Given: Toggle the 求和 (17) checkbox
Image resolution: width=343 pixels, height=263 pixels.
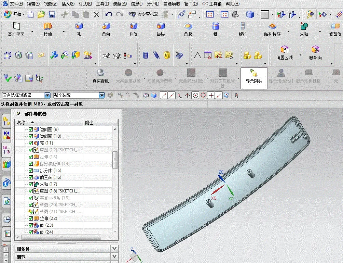Looking at the screenshot, I should tap(31, 184).
